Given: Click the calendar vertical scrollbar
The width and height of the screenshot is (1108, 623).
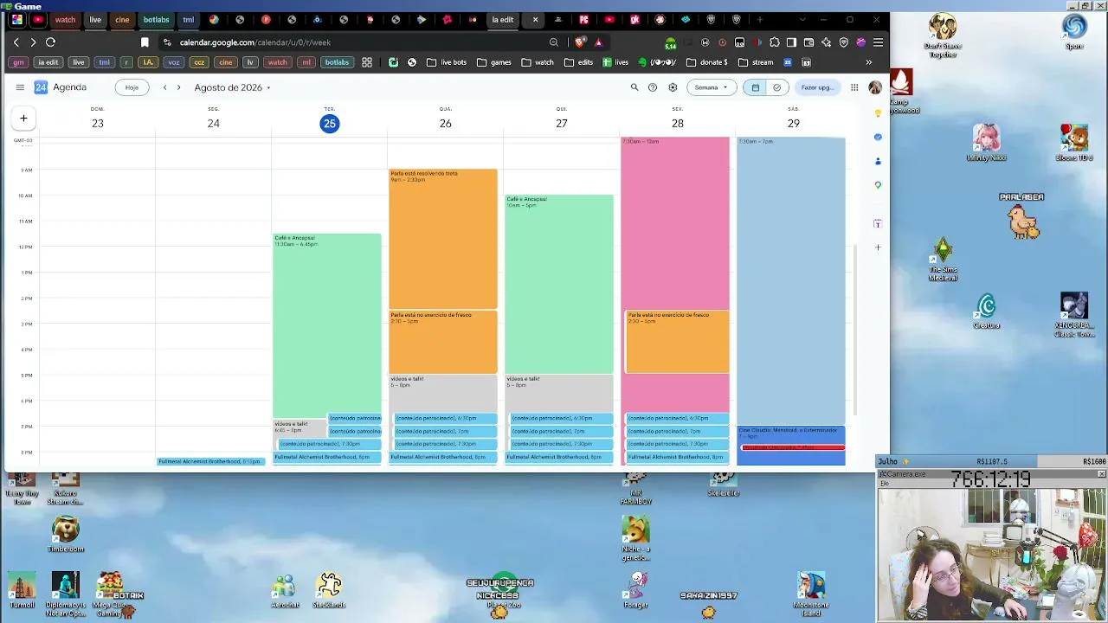Looking at the screenshot, I should tap(855, 329).
